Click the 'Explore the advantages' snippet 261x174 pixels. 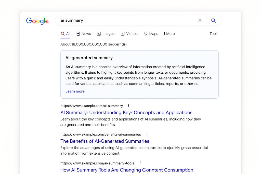(x=134, y=151)
